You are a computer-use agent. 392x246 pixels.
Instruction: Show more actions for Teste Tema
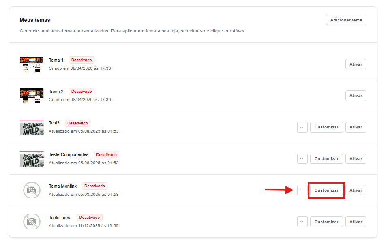click(x=302, y=222)
